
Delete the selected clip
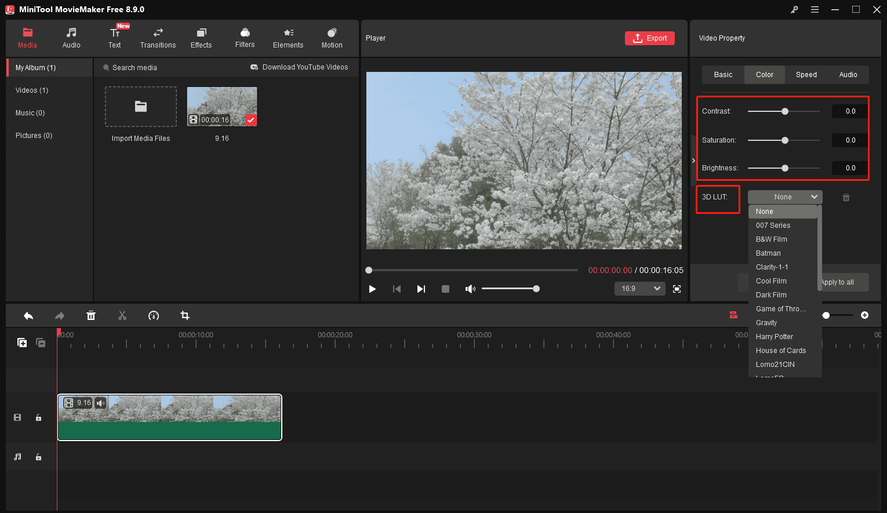[91, 315]
